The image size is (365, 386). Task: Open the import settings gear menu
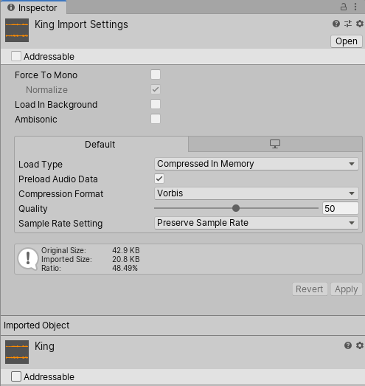coord(360,24)
